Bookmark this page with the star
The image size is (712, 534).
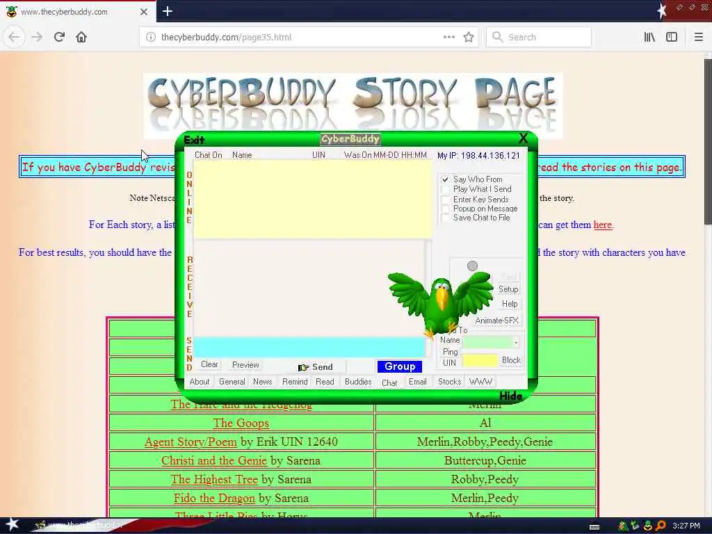click(x=469, y=37)
